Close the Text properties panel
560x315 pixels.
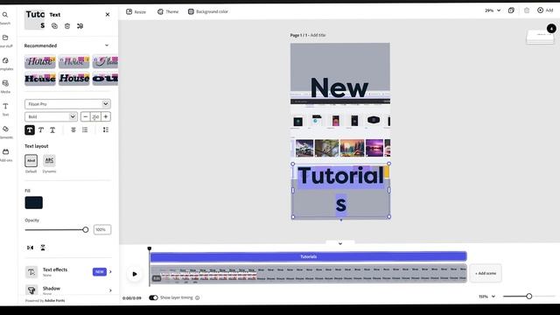click(108, 15)
